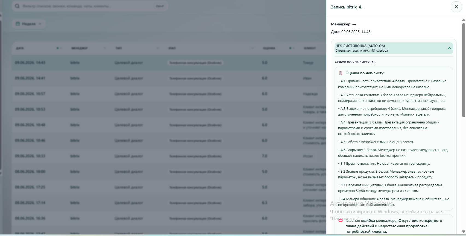Open the Неделя period dropdown
This screenshot has width=466, height=236.
[29, 24]
